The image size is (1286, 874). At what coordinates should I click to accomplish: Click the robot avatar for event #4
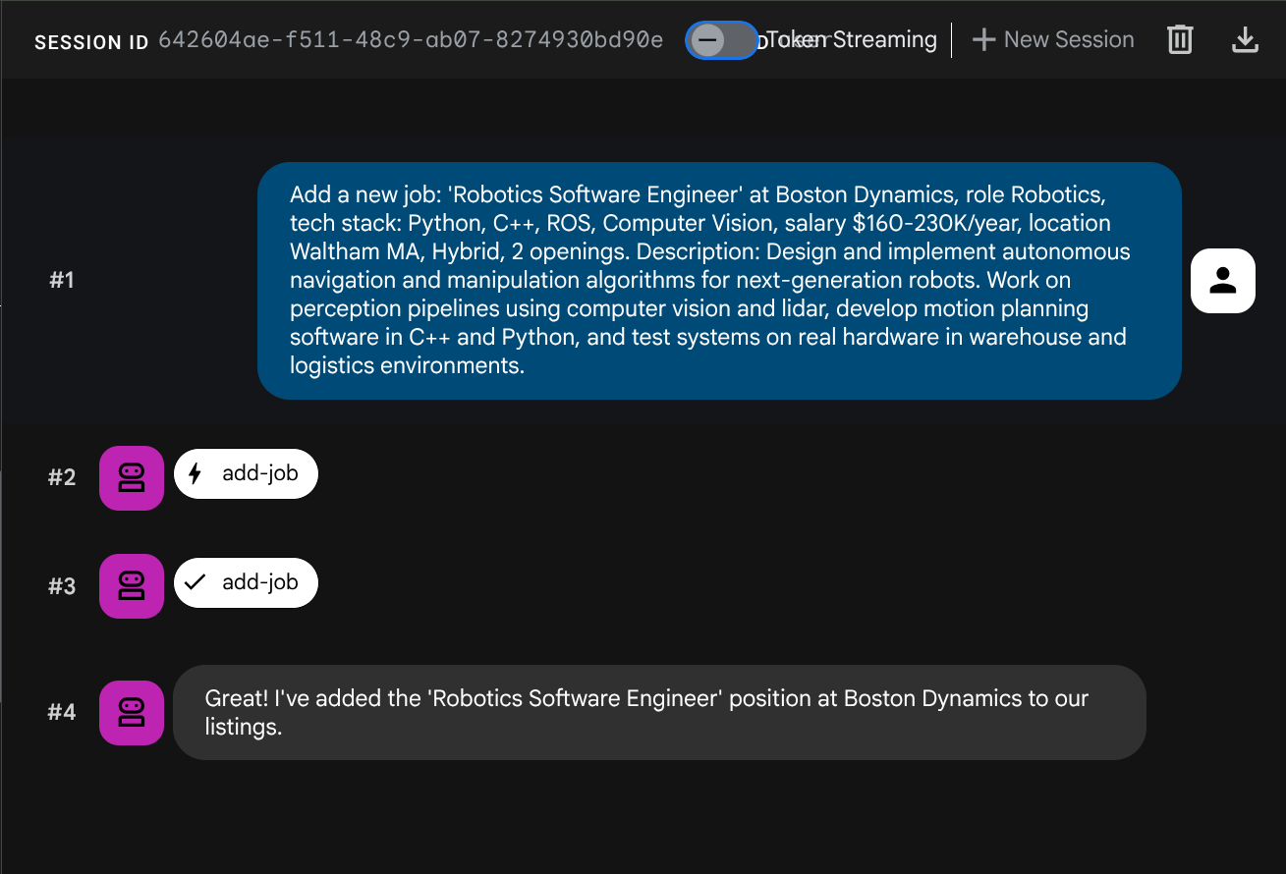pos(132,712)
